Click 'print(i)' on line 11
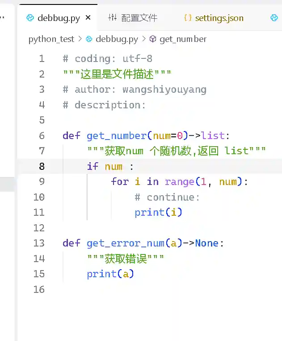The image size is (282, 341). [158, 213]
